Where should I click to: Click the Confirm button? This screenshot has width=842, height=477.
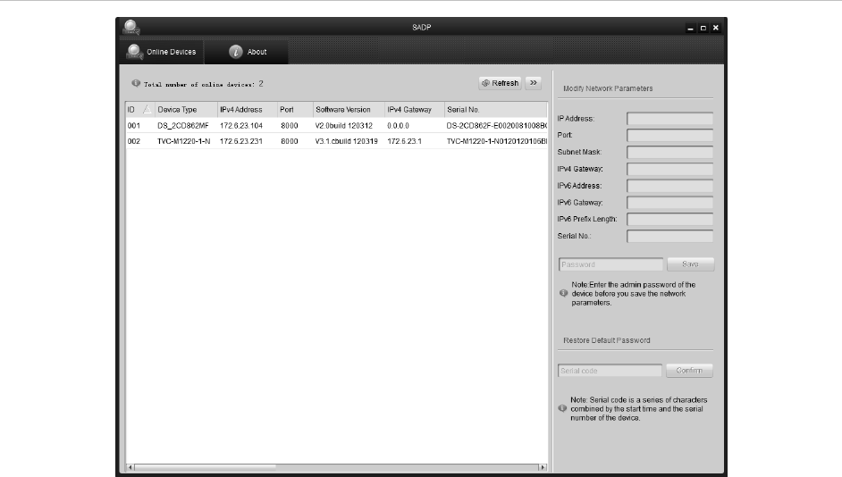[x=689, y=370]
